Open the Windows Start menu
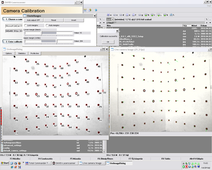 [5, 163]
